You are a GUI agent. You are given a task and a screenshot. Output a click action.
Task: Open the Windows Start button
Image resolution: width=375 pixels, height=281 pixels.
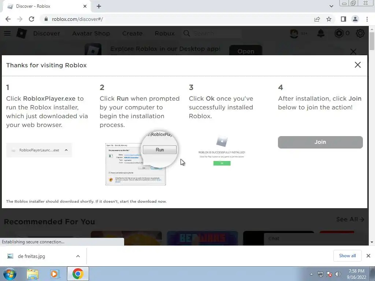point(9,274)
